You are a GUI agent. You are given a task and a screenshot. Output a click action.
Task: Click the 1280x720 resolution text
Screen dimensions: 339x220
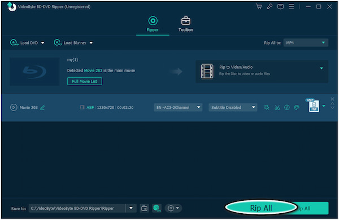click(106, 108)
